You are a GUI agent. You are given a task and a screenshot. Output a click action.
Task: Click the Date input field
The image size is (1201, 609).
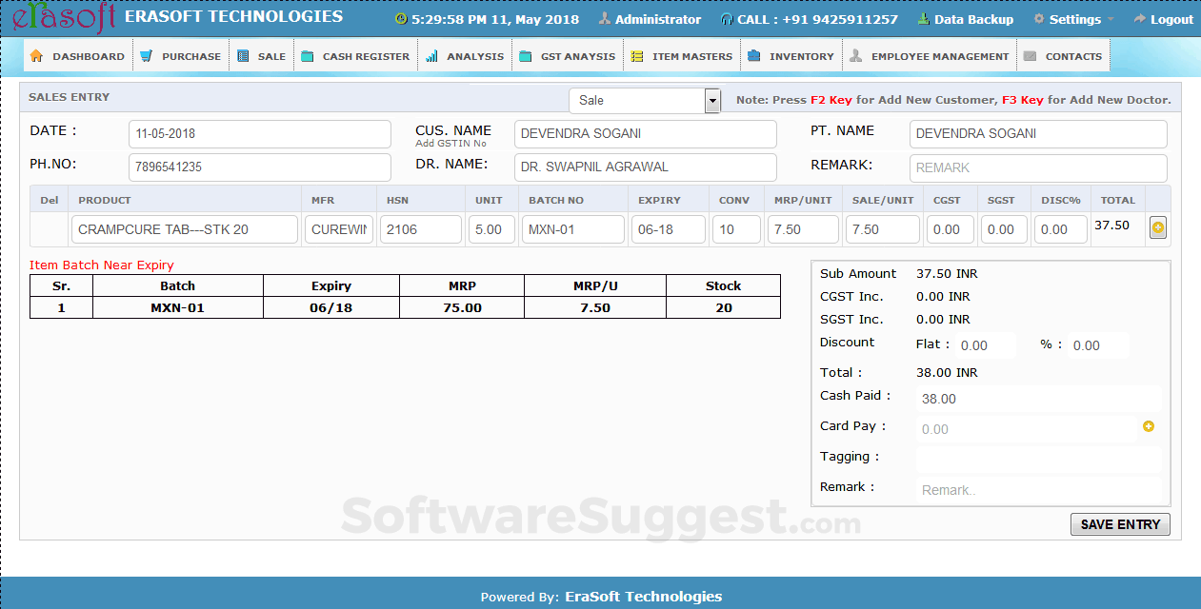coord(260,134)
